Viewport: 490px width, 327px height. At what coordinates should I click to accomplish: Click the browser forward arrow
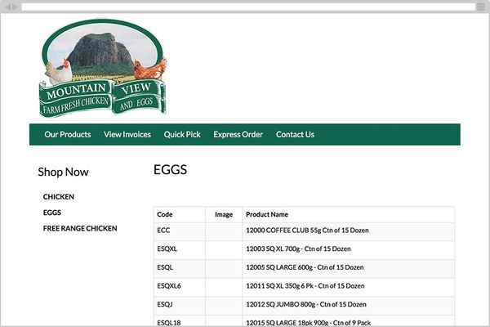pos(15,7)
